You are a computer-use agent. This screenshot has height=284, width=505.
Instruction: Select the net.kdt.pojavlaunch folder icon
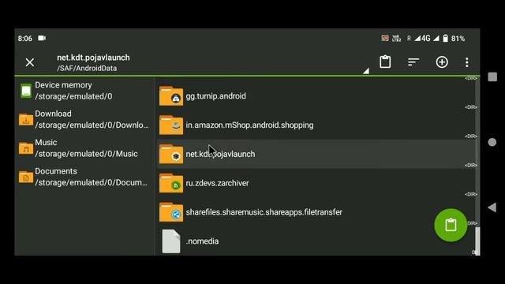pos(171,154)
